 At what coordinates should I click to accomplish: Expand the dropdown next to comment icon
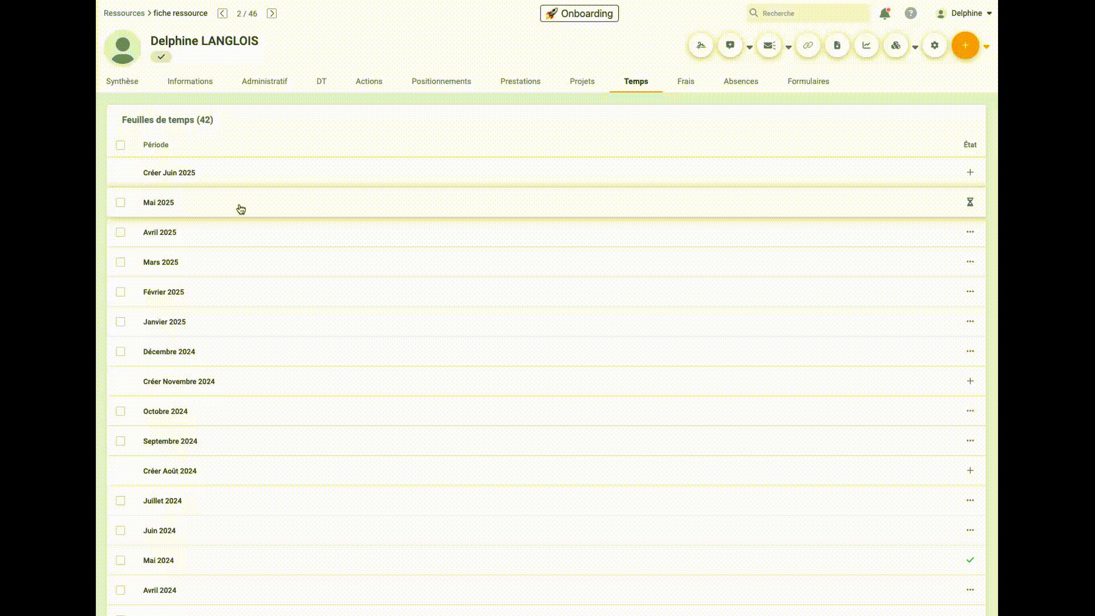click(749, 47)
